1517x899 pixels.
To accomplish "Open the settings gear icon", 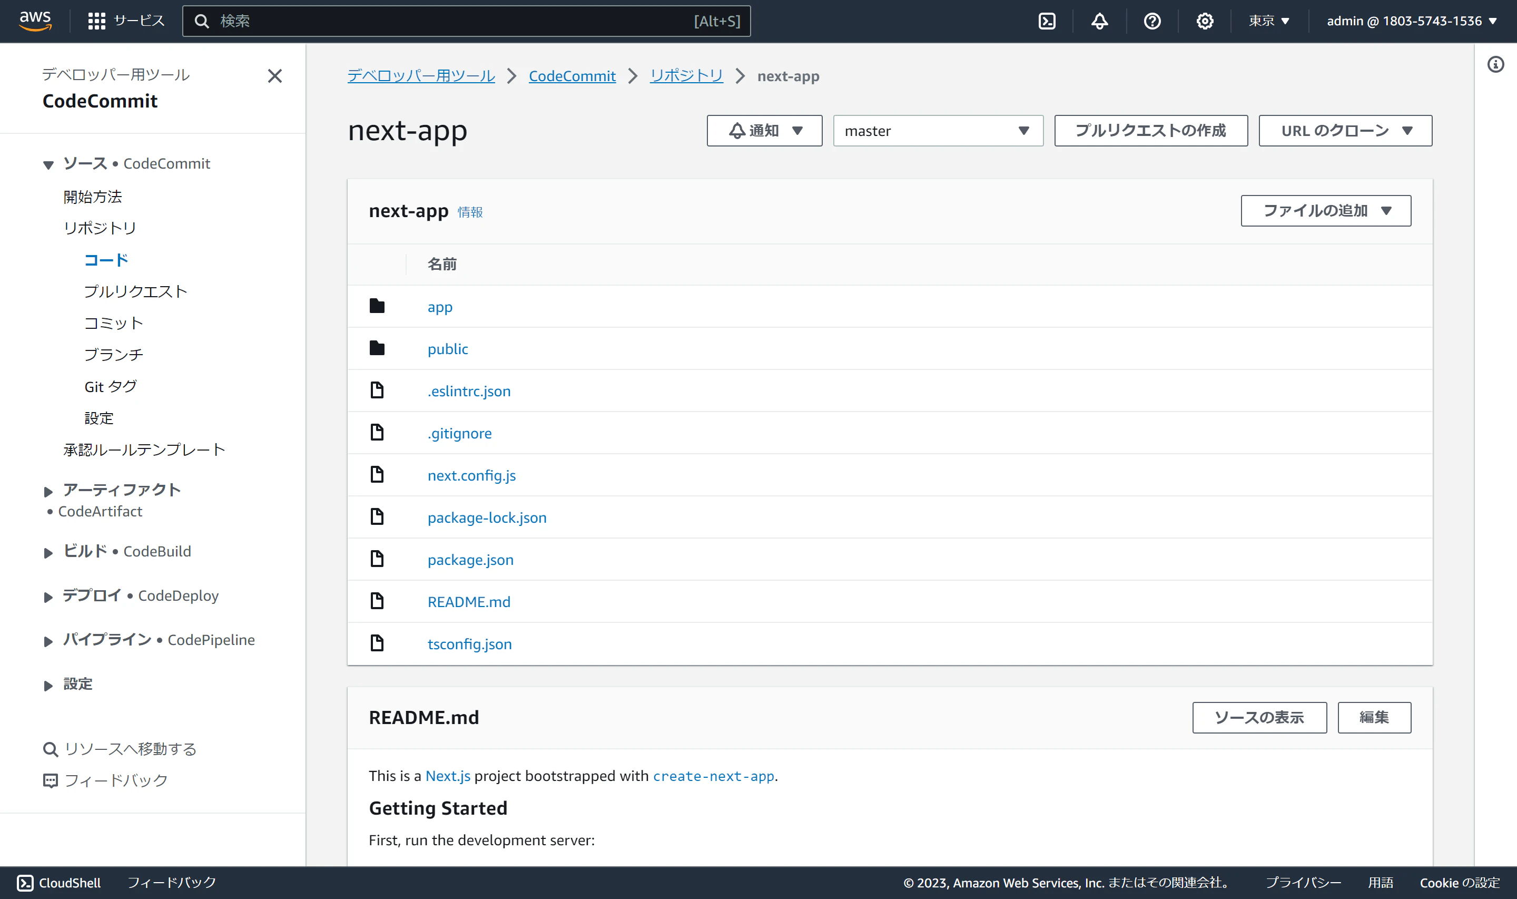I will point(1205,21).
